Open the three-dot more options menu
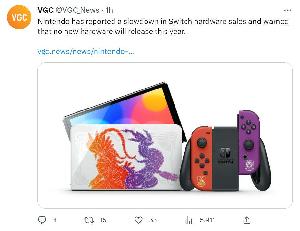The height and width of the screenshot is (231, 300). coord(287,10)
